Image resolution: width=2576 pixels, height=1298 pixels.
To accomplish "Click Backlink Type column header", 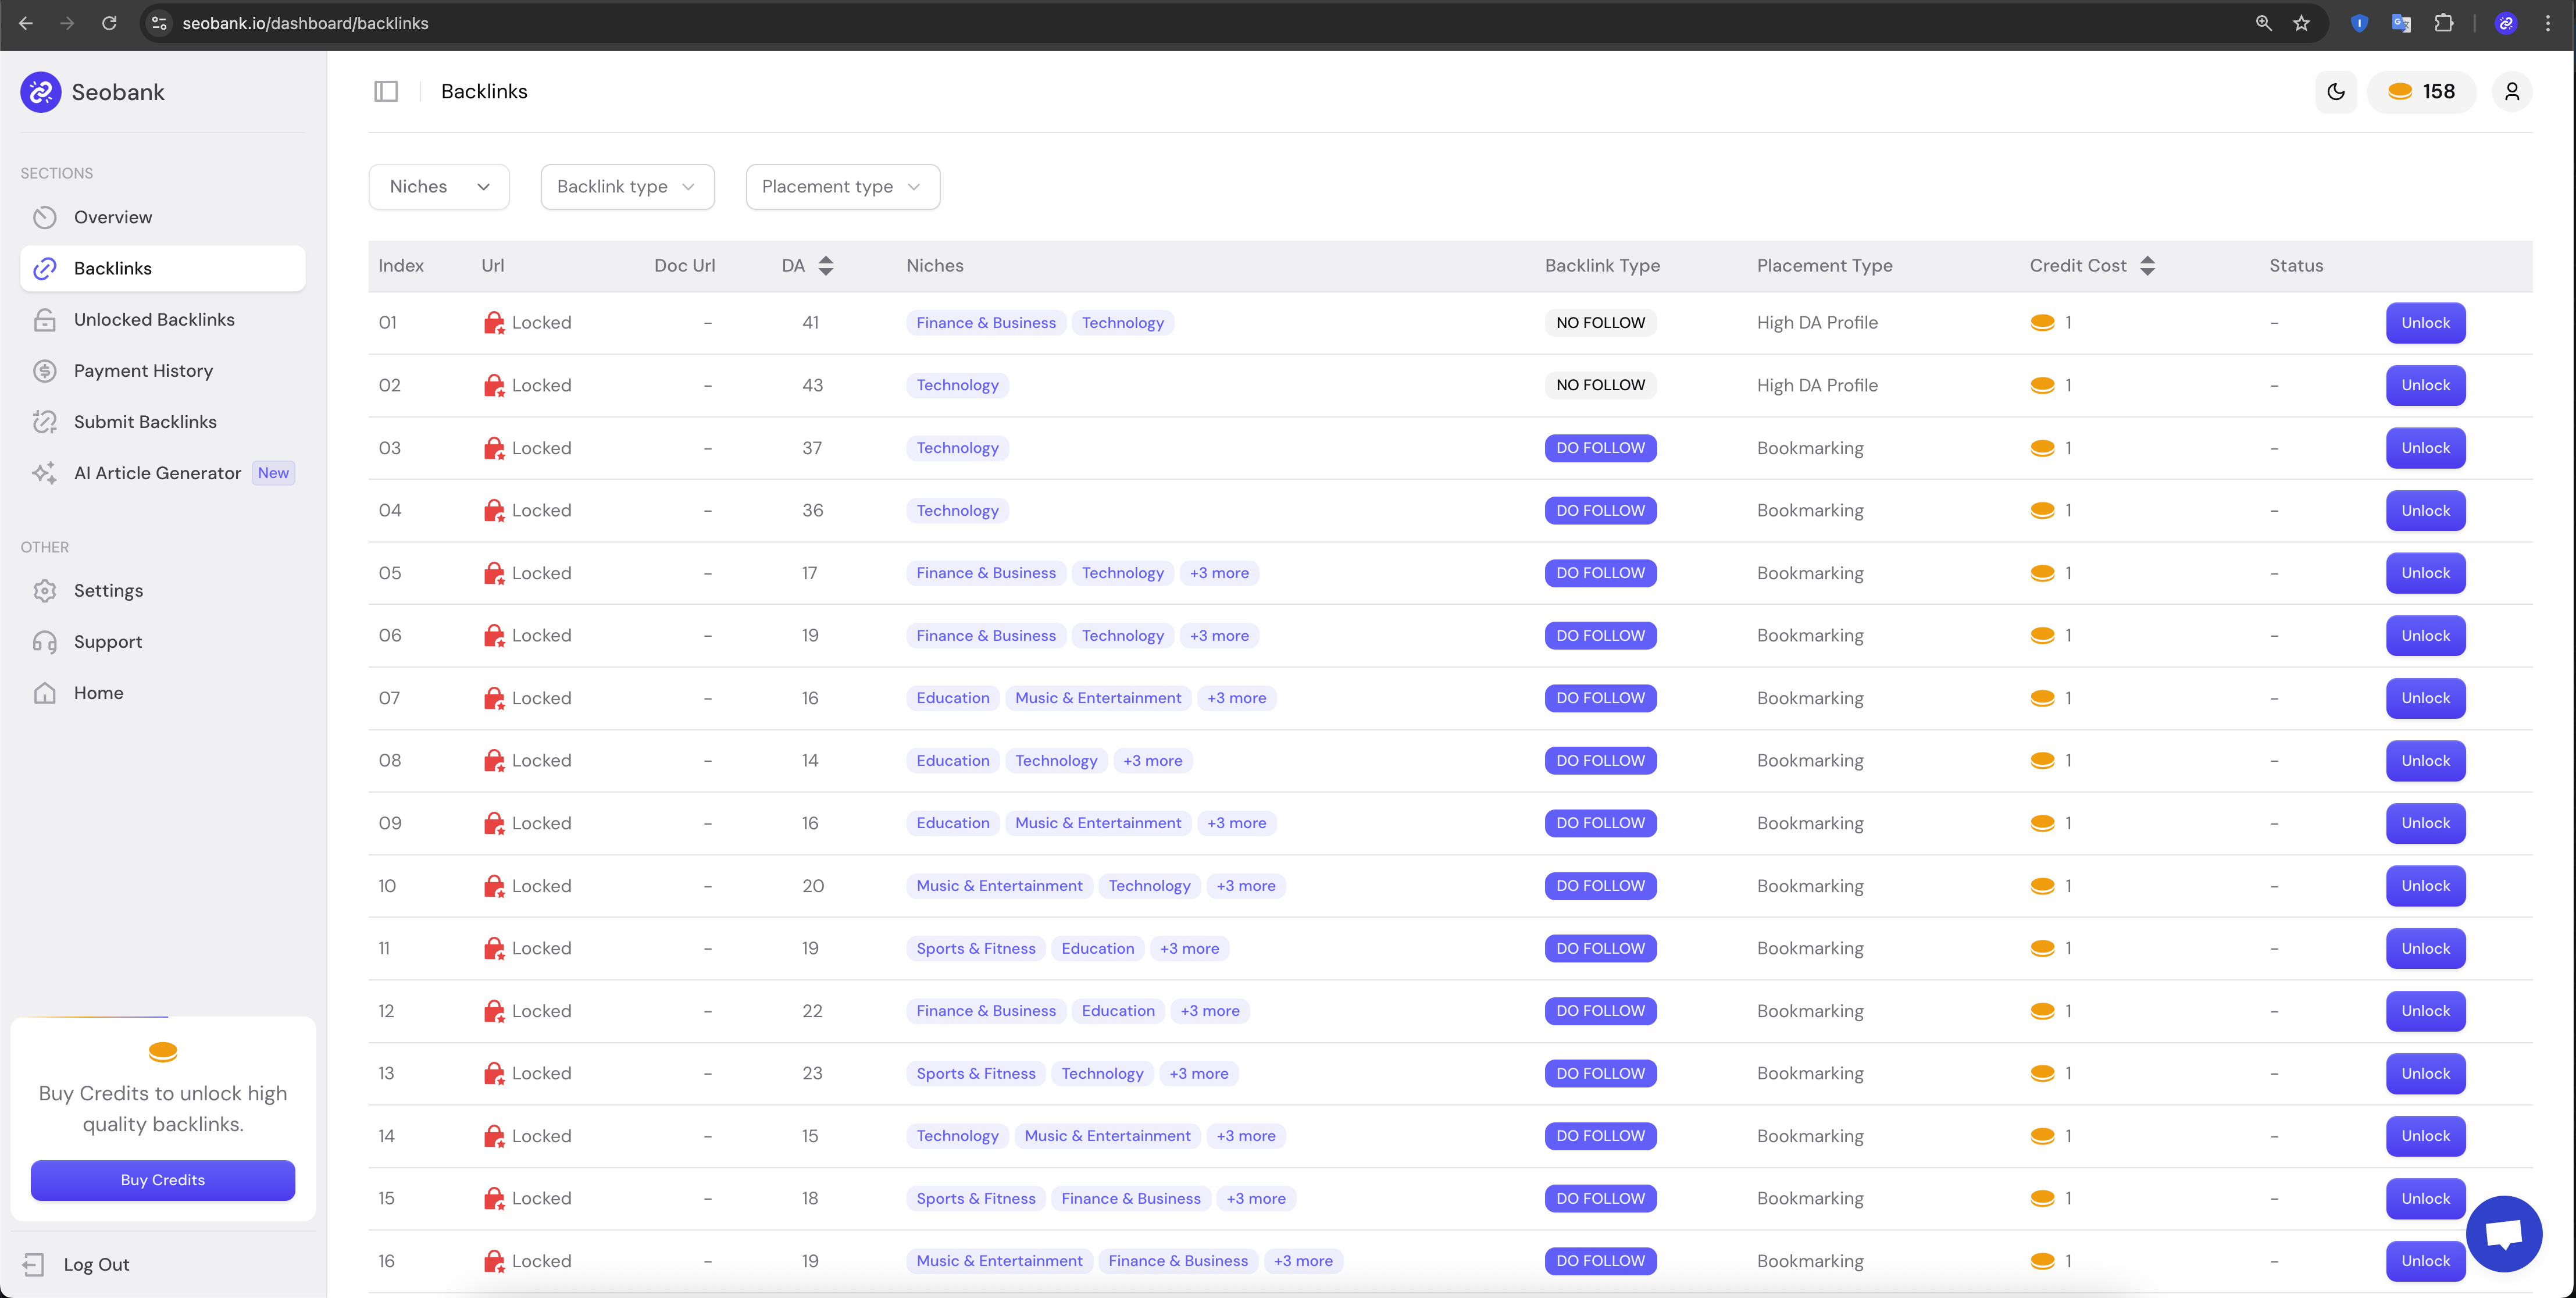I will coord(1602,266).
